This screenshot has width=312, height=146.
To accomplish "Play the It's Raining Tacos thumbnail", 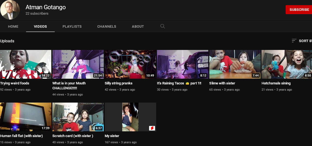I will [183, 64].
